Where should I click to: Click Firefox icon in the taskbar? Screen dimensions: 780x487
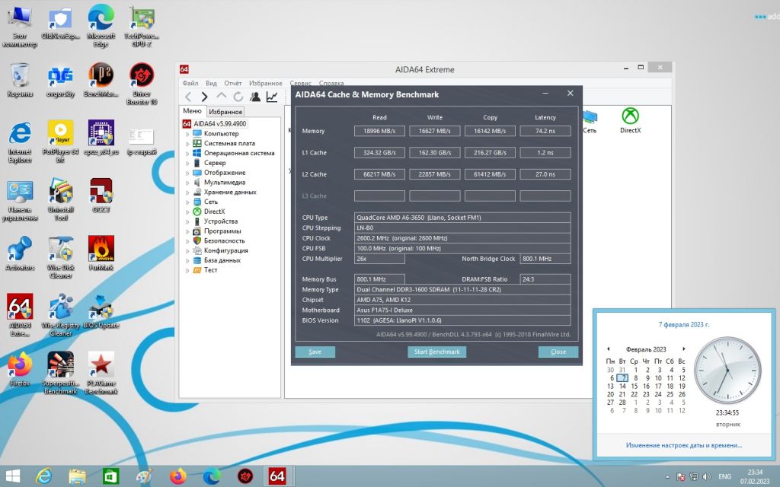177,476
